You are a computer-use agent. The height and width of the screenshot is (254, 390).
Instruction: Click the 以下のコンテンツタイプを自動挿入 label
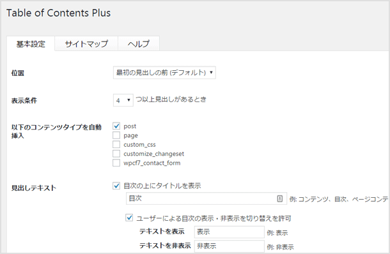point(56,131)
